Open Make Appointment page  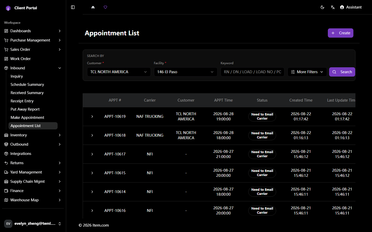point(33,118)
